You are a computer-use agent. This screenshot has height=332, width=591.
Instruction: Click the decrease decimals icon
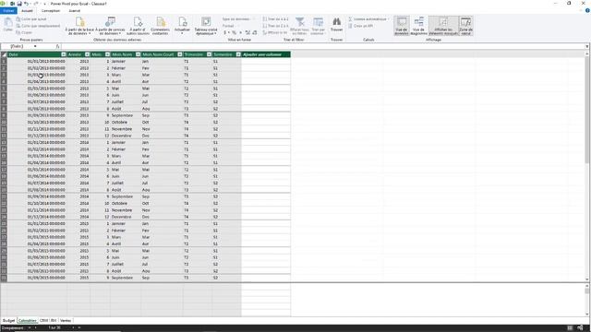point(255,33)
